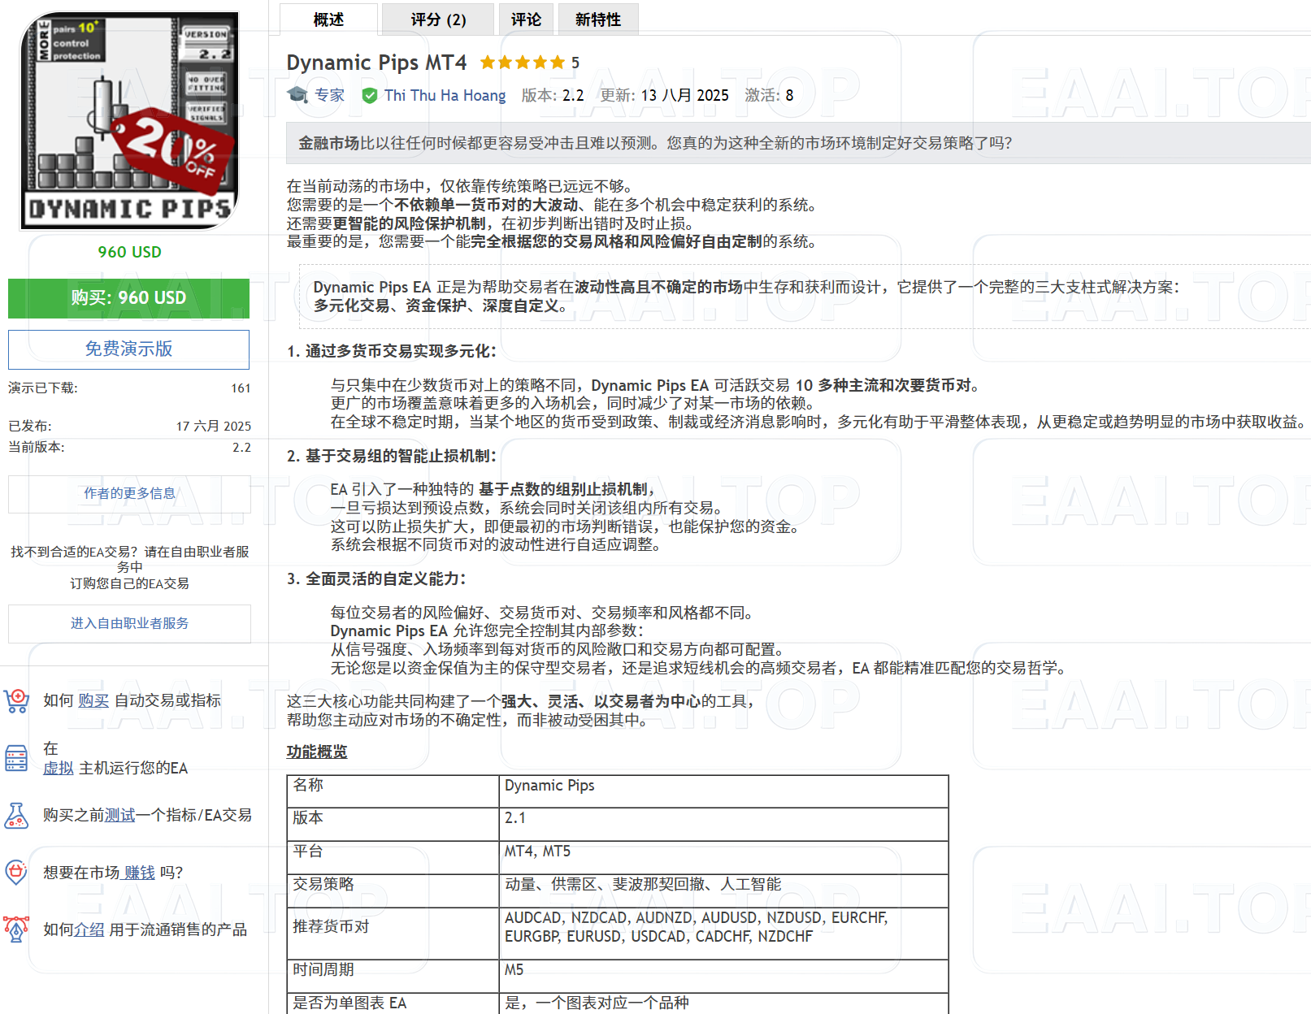1311x1014 pixels.
Task: Click the five-star rating stars
Action: pyautogui.click(x=522, y=63)
